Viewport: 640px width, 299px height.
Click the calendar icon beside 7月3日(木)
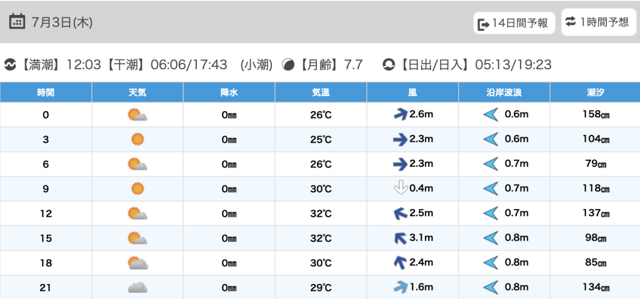click(17, 22)
